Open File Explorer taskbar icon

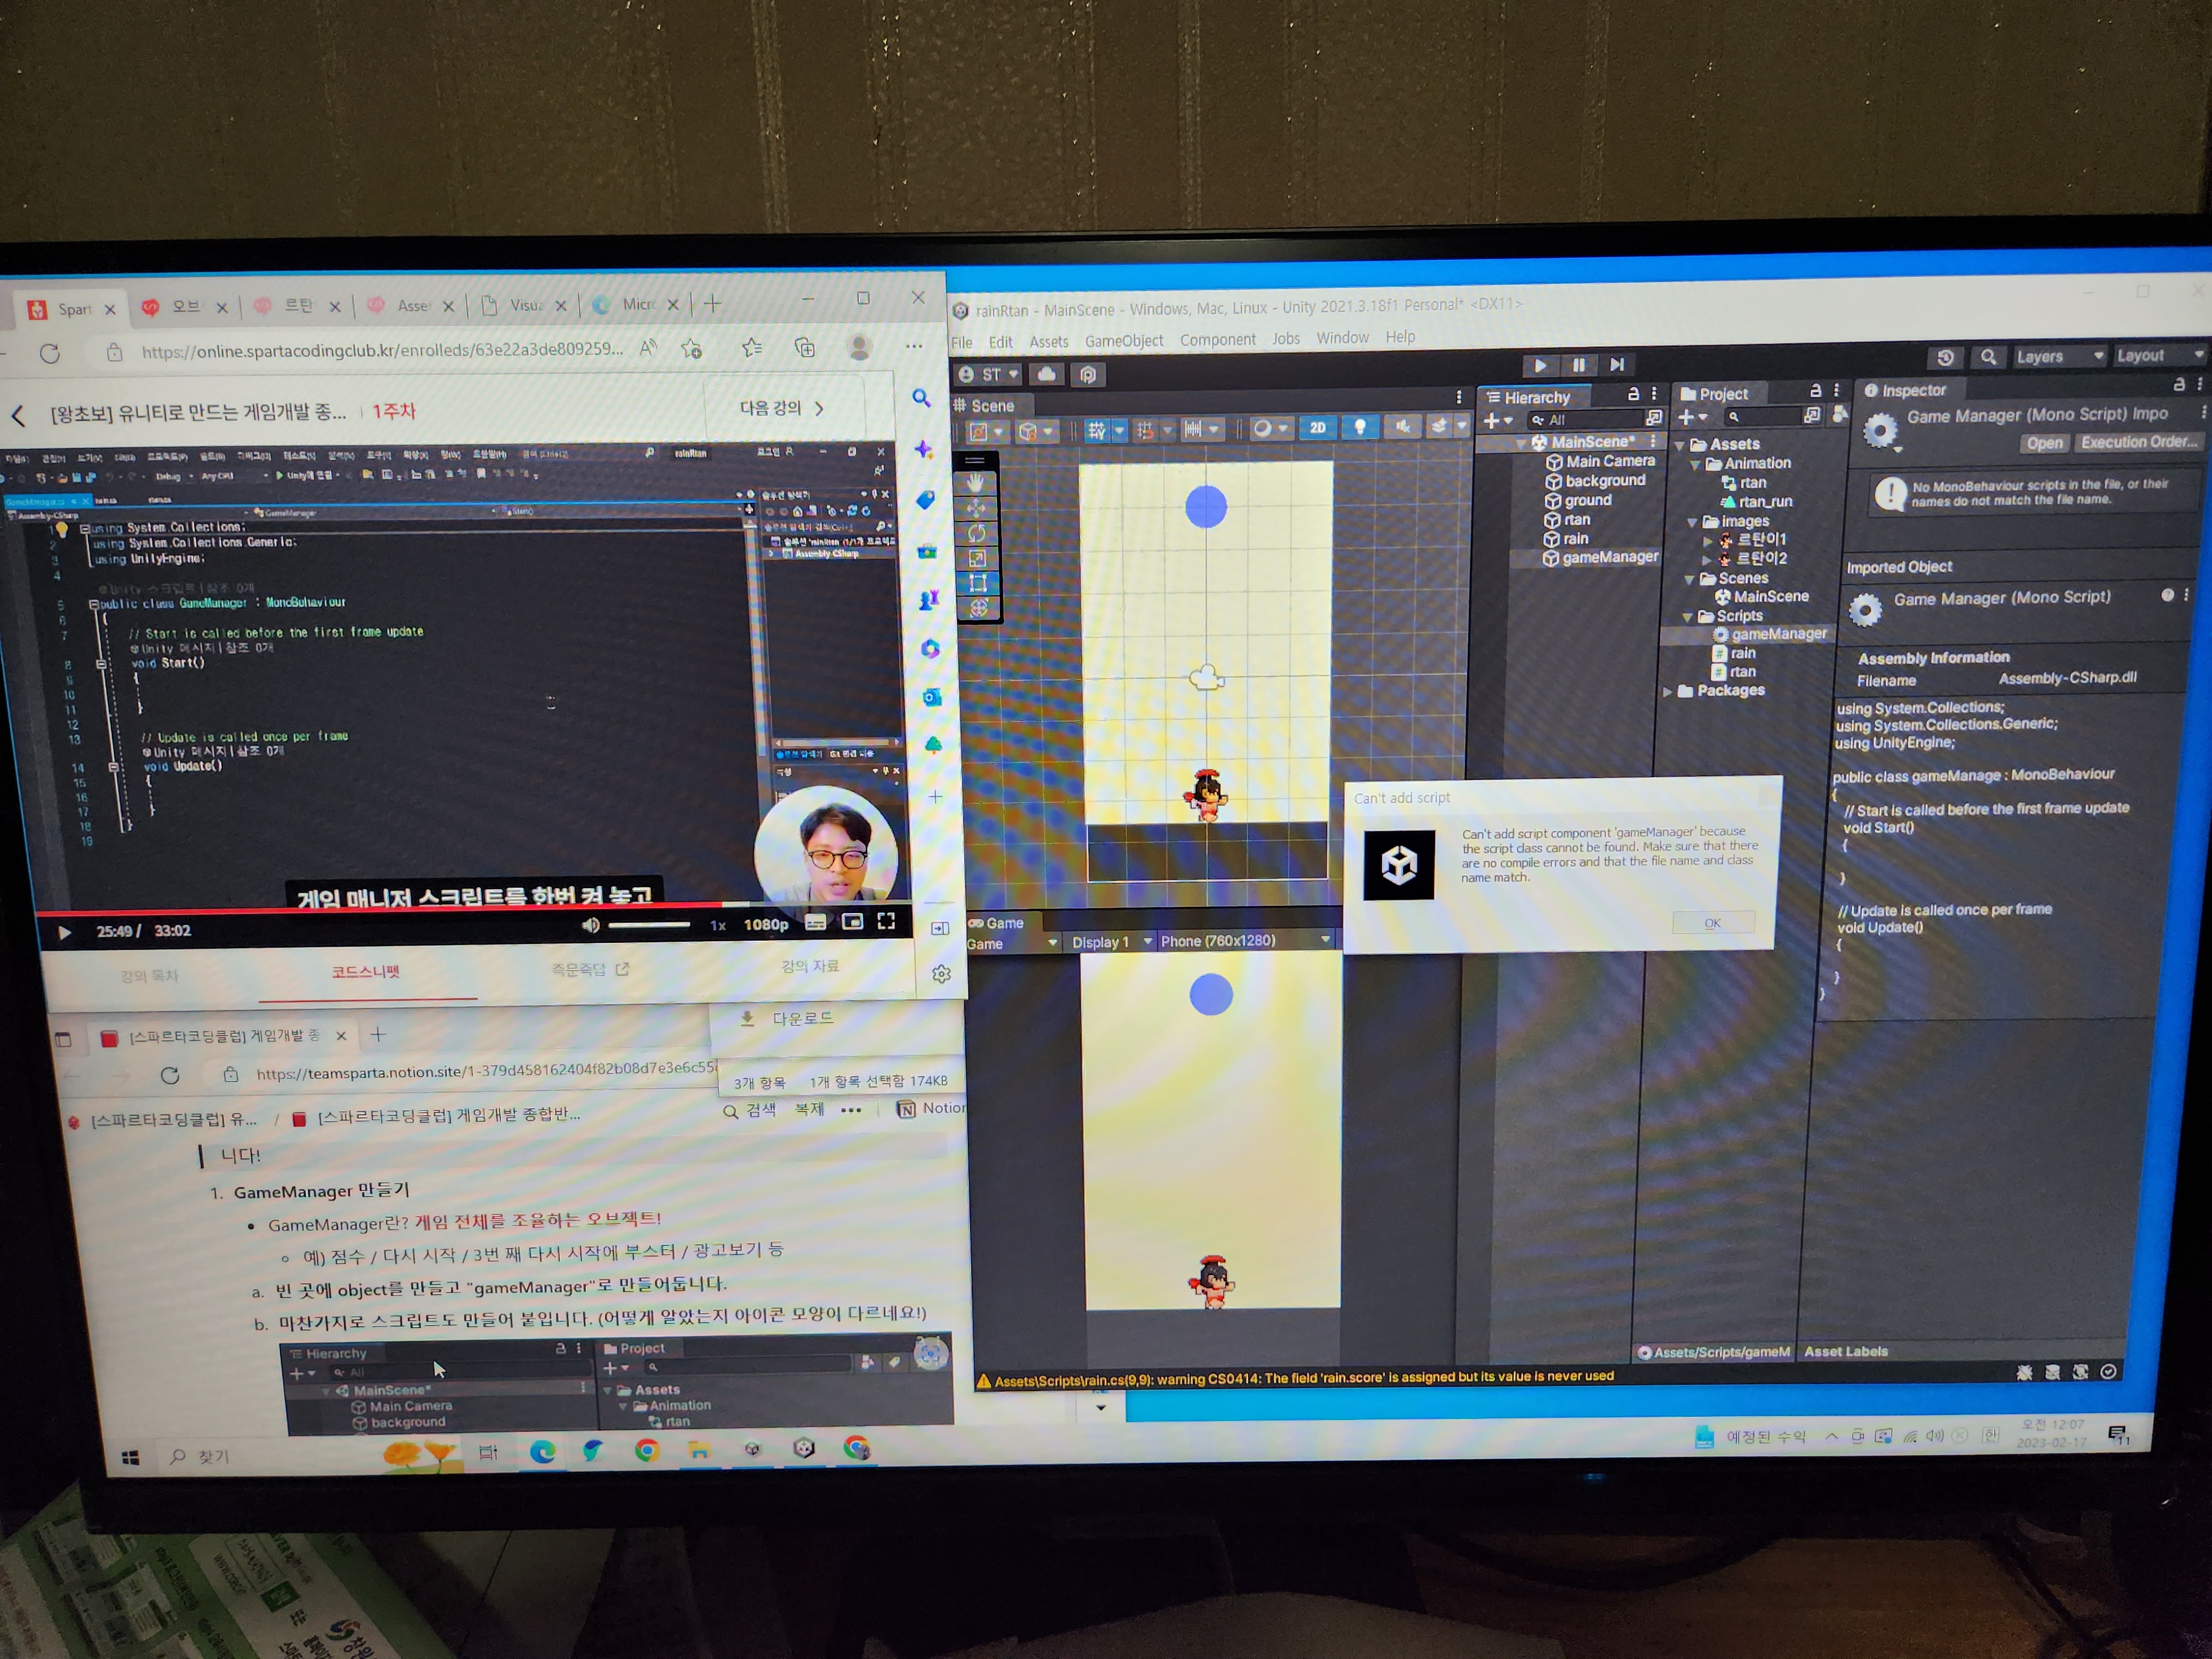click(699, 1450)
